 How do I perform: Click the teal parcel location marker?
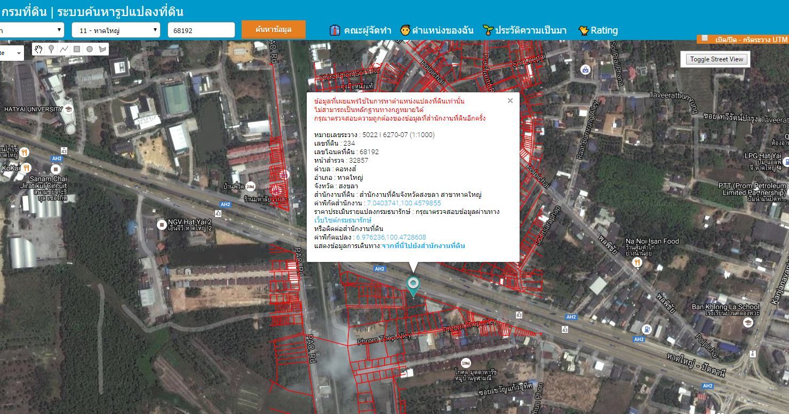click(x=413, y=286)
